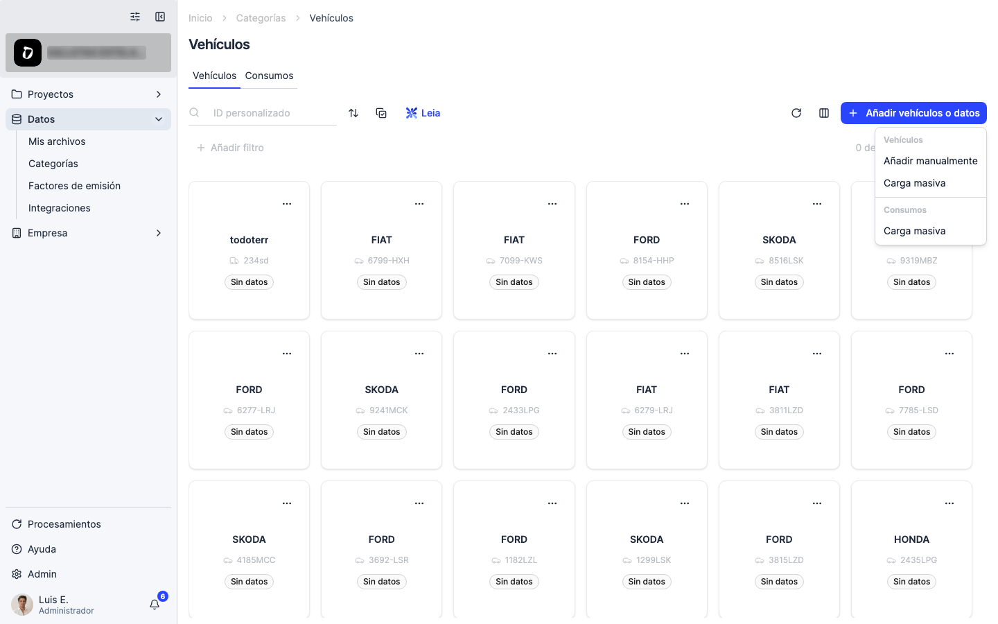
Task: Click Sin datos badge on FIAT 6799-HXH
Action: pyautogui.click(x=382, y=282)
